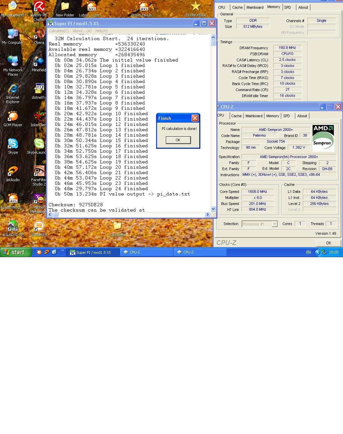The image size is (343, 434).
Task: Switch to Mainboard tab in lower CPU-Z window
Action: tap(254, 116)
